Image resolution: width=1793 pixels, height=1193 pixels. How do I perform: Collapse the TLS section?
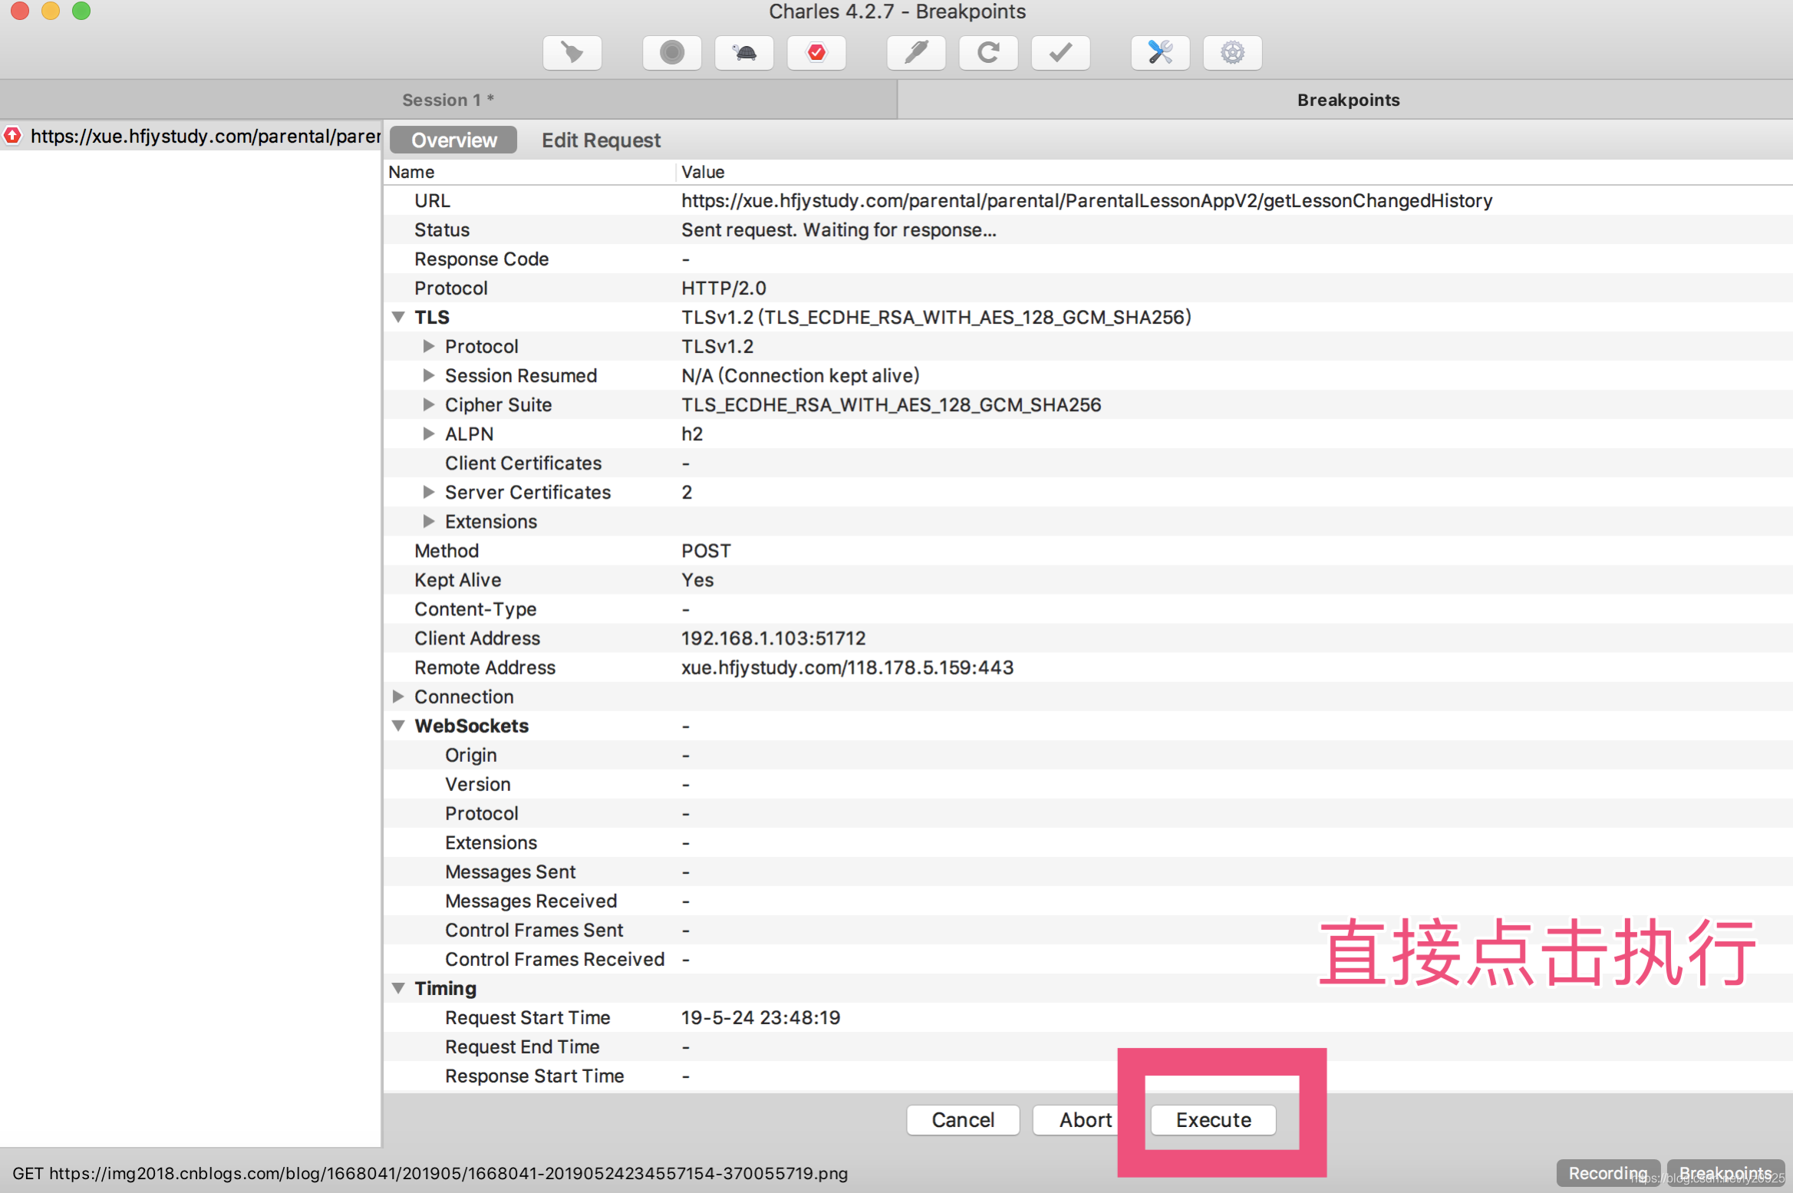[x=398, y=317]
